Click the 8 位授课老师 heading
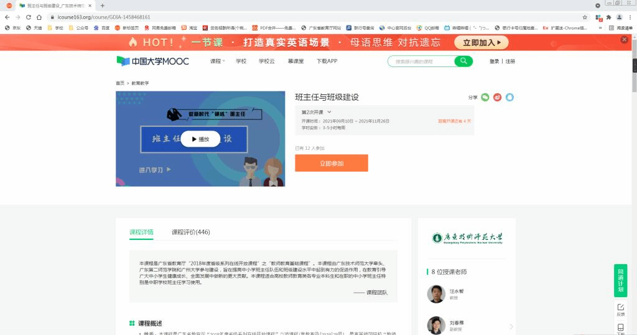The image size is (637, 335). pyautogui.click(x=449, y=272)
